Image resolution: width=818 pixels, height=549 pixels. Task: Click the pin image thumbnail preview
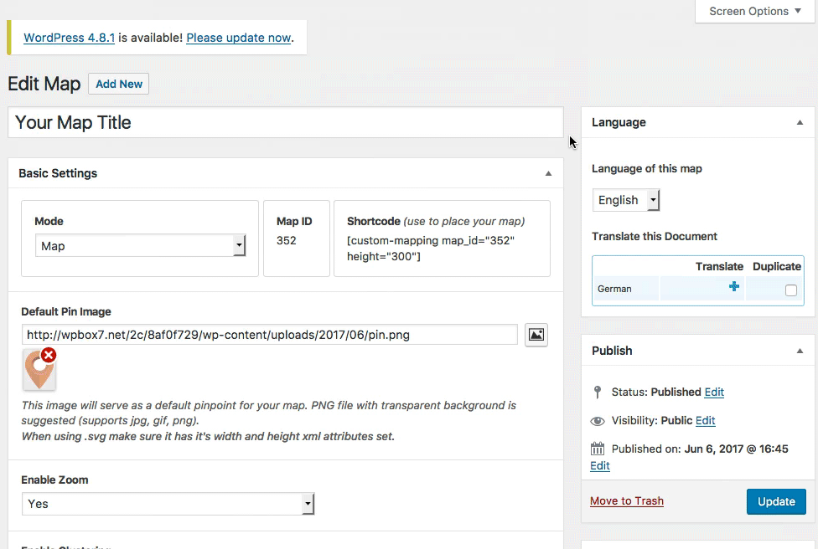pos(37,373)
